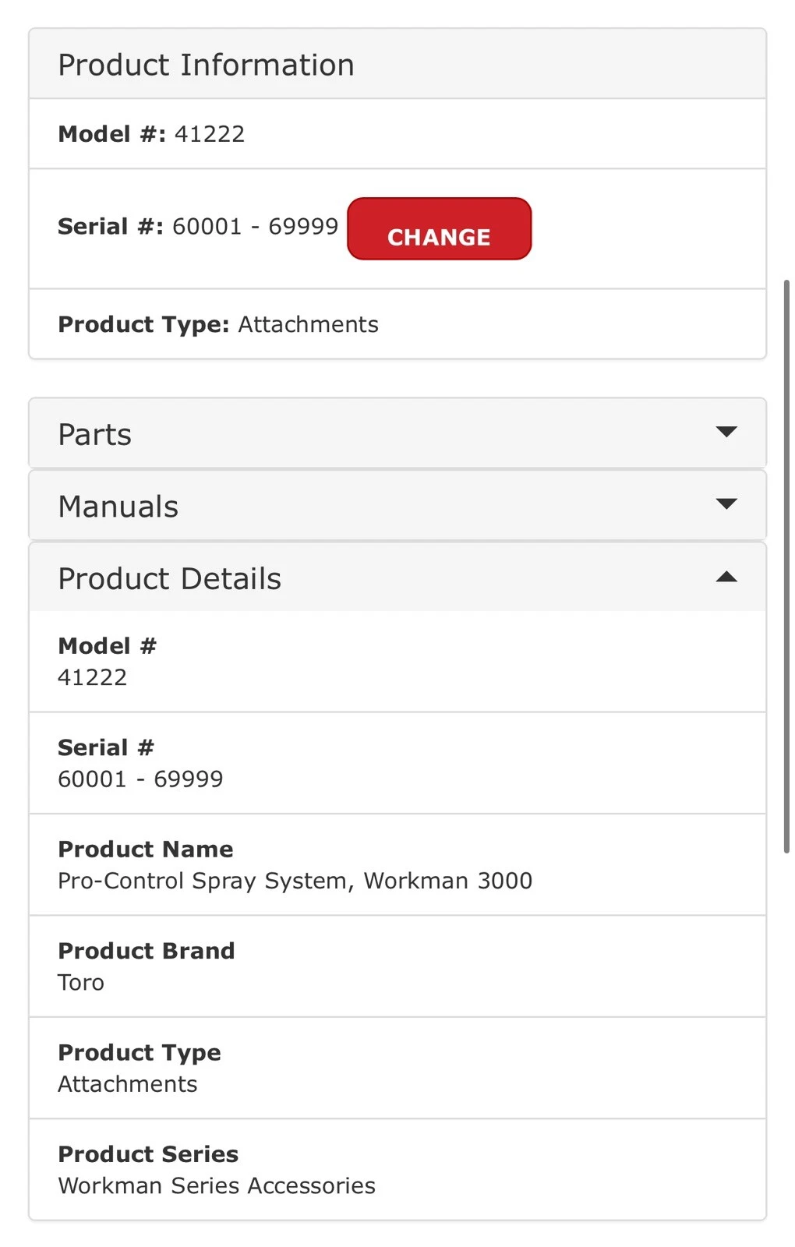Click the Attachments value under Product Details
795x1247 pixels.
(x=127, y=1084)
